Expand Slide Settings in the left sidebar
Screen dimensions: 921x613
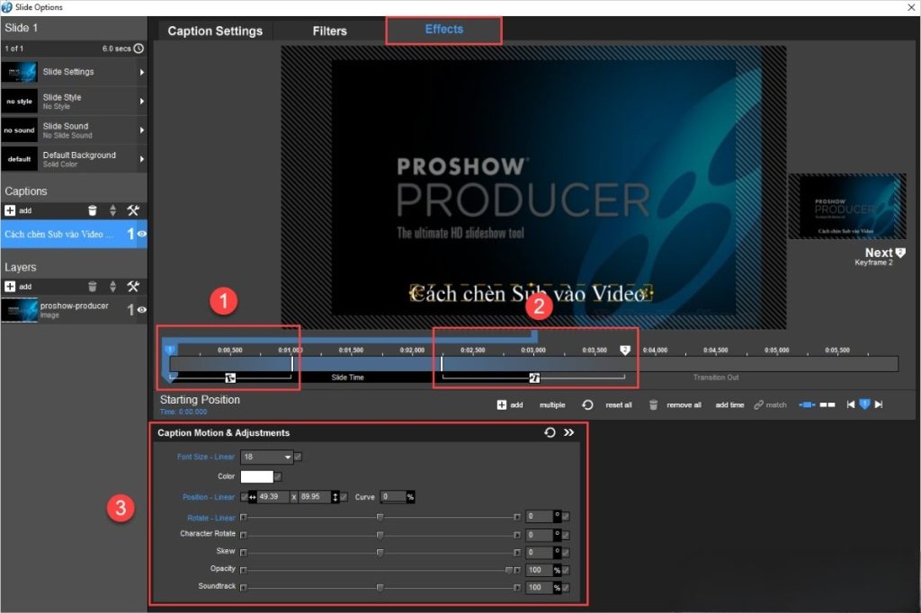point(74,71)
